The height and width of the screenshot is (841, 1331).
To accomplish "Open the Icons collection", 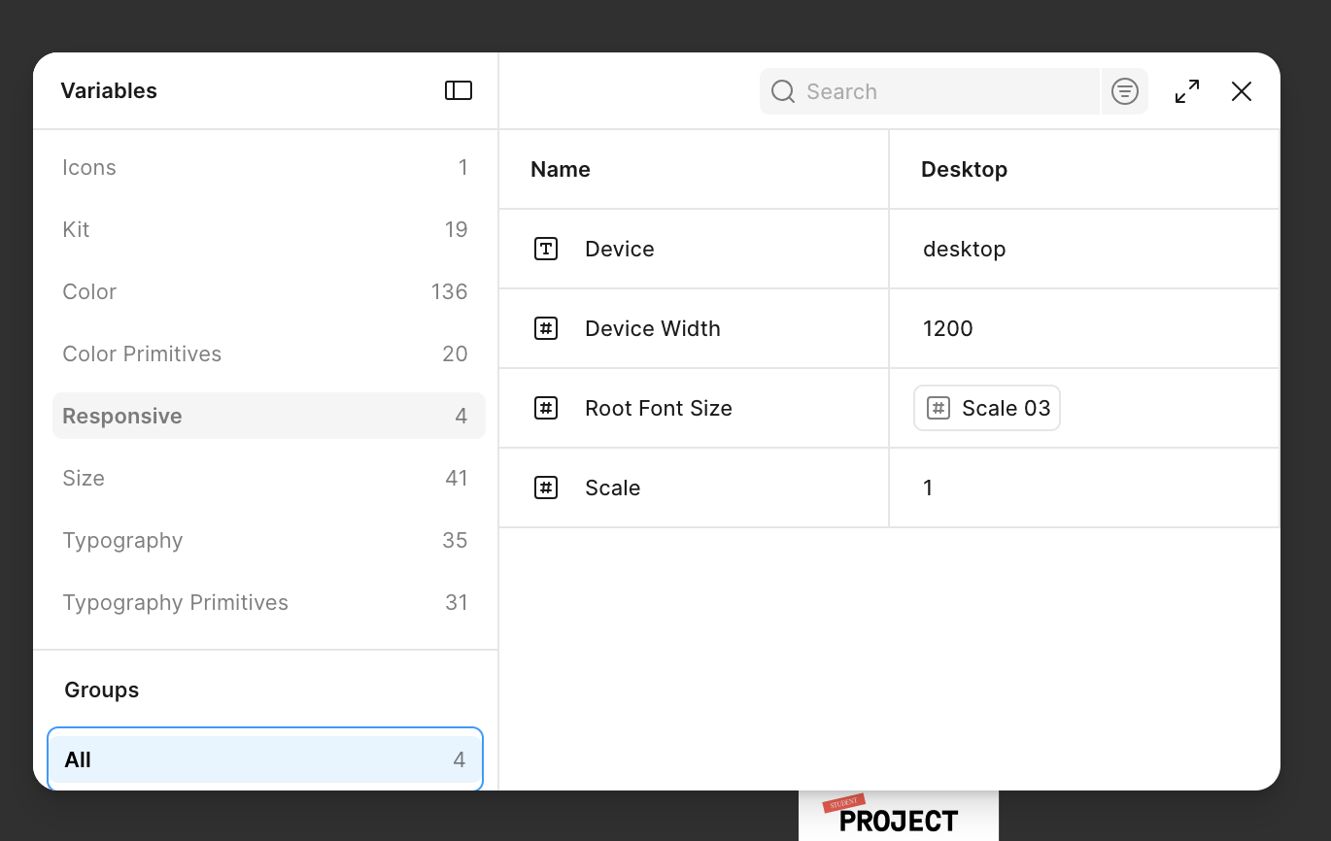I will [269, 167].
